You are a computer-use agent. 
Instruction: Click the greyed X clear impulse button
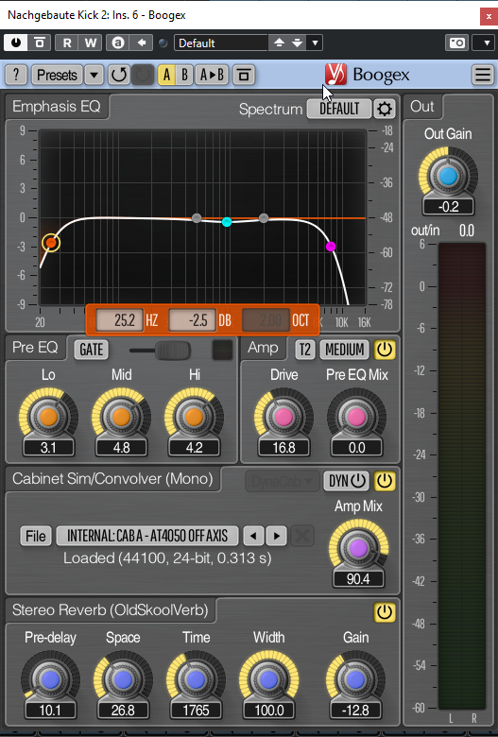click(x=302, y=536)
